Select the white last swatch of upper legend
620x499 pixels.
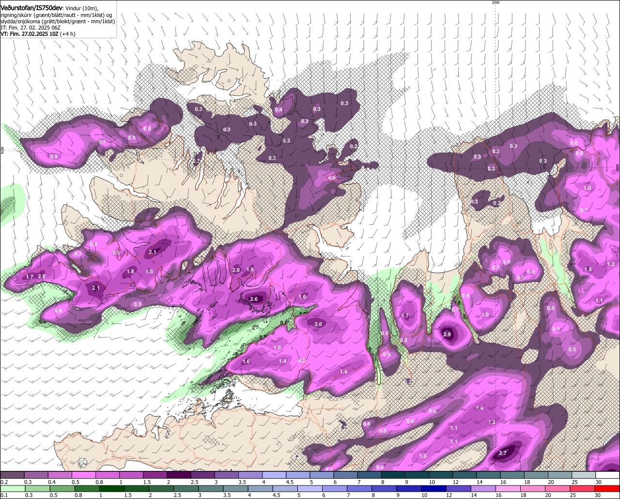[608, 475]
